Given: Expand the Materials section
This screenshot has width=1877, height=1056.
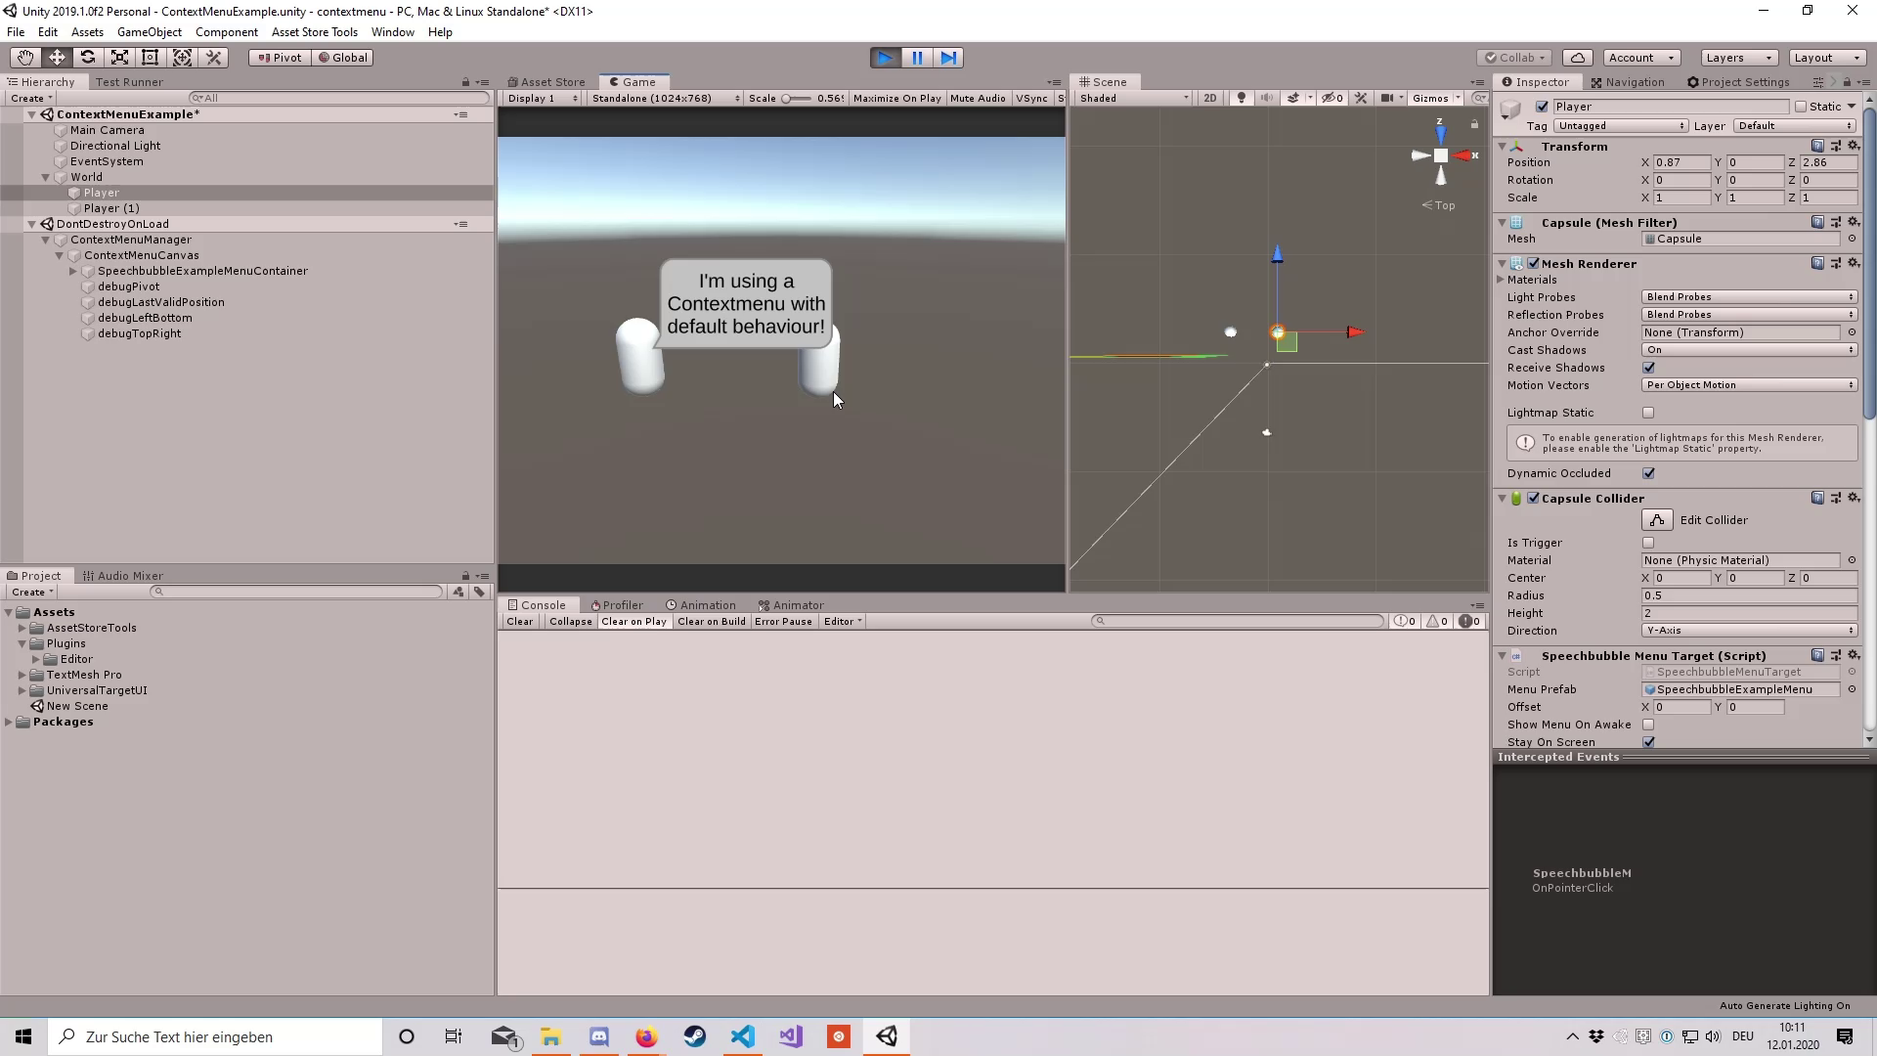Looking at the screenshot, I should (x=1501, y=280).
